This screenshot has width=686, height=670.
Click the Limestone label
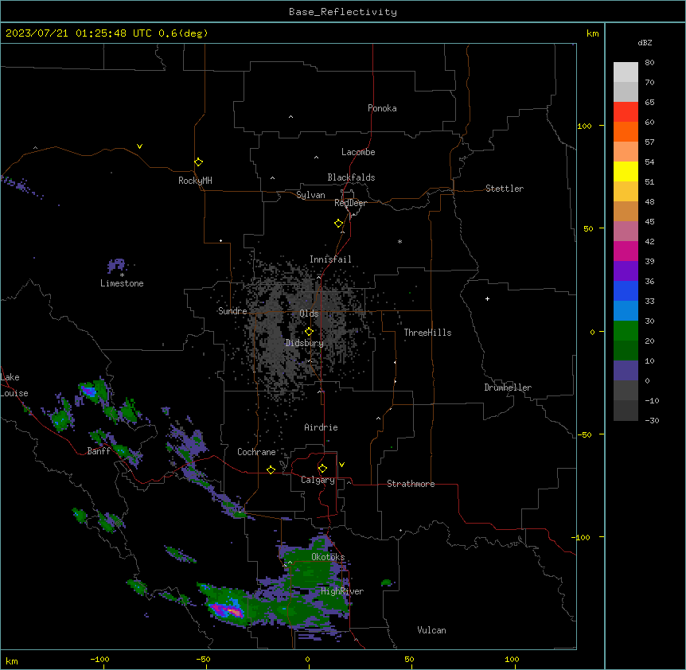(x=122, y=283)
